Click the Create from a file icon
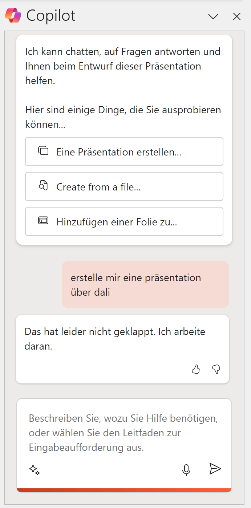Image resolution: width=251 pixels, height=508 pixels. pos(43,186)
